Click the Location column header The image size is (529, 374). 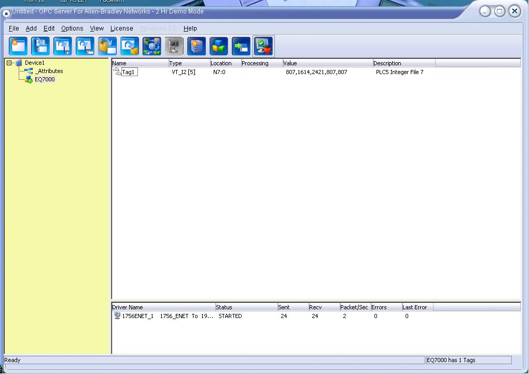pos(226,63)
